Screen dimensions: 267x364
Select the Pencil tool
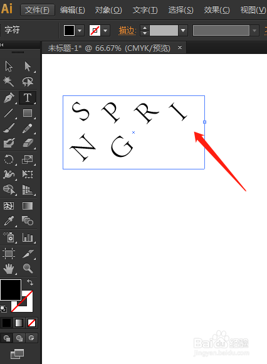coord(28,128)
